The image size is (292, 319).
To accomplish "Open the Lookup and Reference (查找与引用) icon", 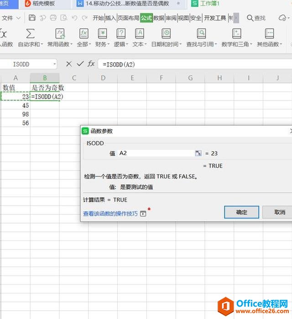I will pos(202,33).
